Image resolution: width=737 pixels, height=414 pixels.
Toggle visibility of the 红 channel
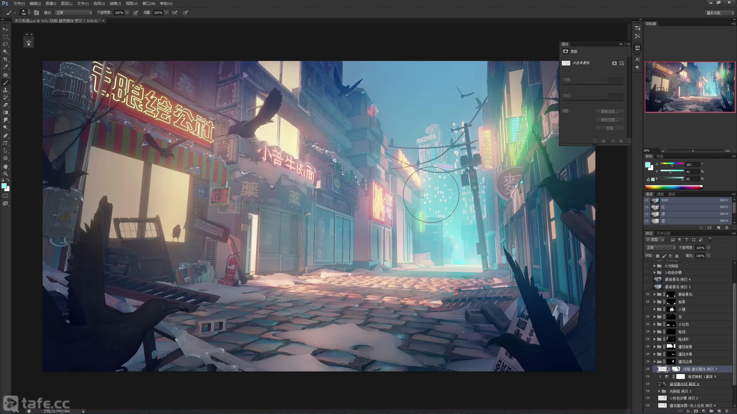click(647, 207)
